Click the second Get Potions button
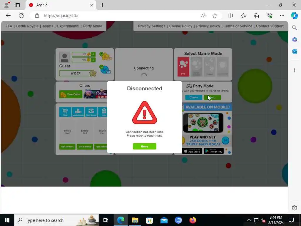The width and height of the screenshot is (301, 226). coord(85,147)
